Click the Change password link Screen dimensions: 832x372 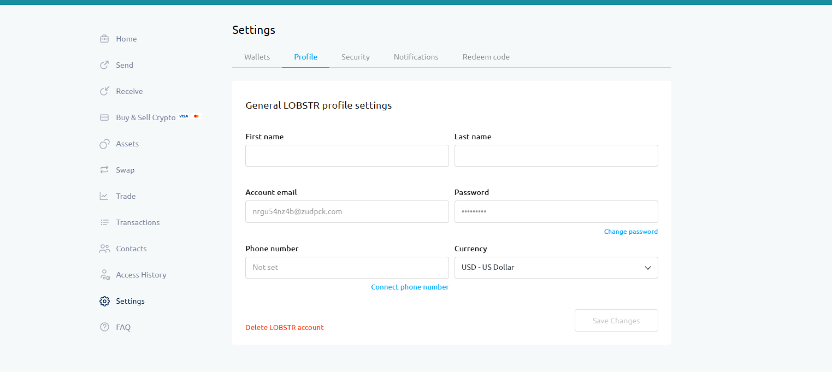coord(630,231)
